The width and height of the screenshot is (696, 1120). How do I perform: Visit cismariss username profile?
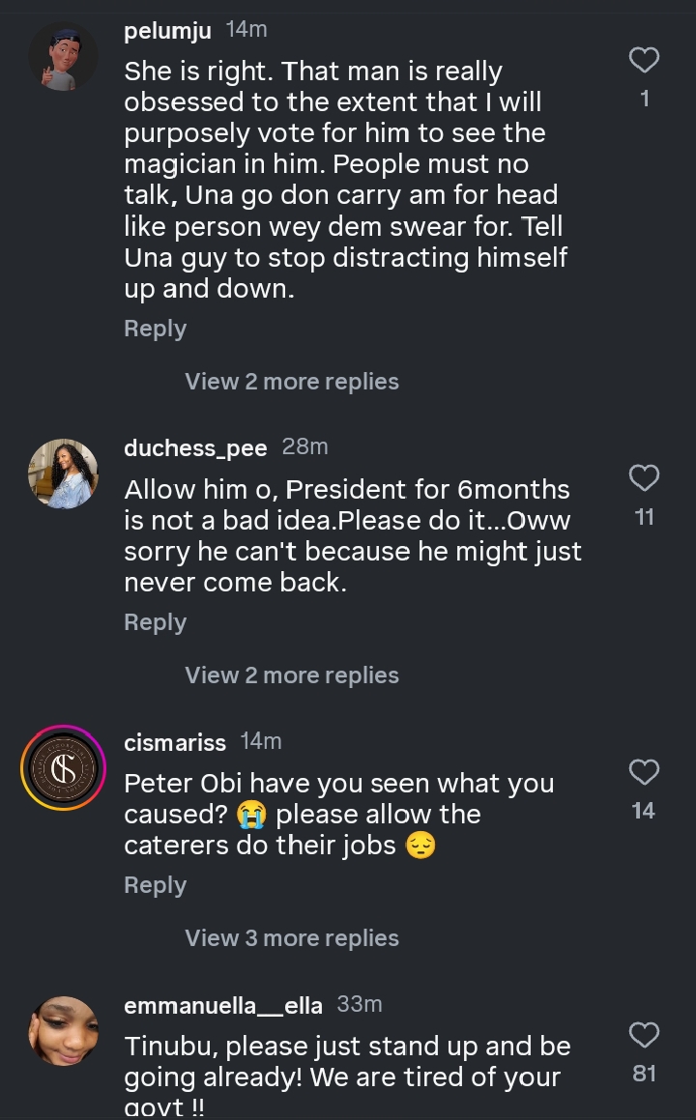(x=175, y=742)
